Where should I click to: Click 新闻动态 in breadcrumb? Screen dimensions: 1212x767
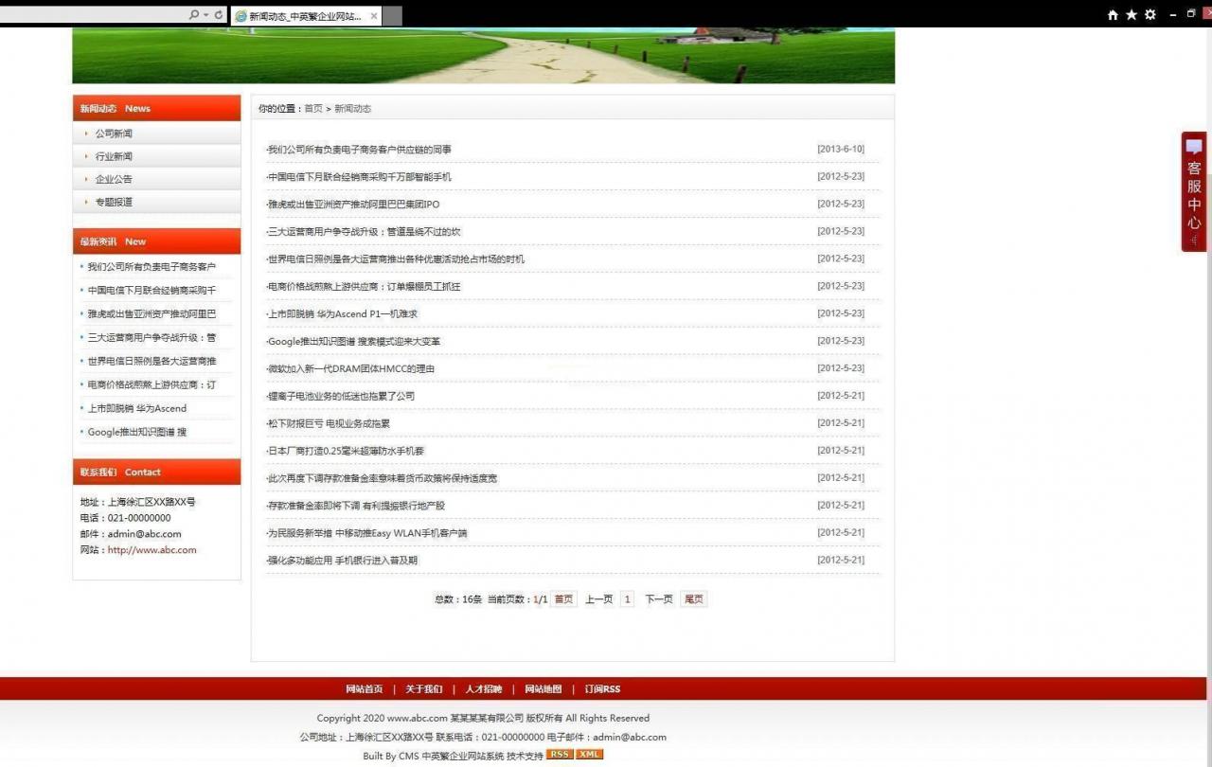point(352,109)
